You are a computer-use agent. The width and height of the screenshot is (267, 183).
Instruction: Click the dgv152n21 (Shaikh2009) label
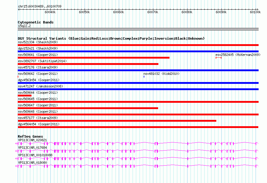(38, 48)
